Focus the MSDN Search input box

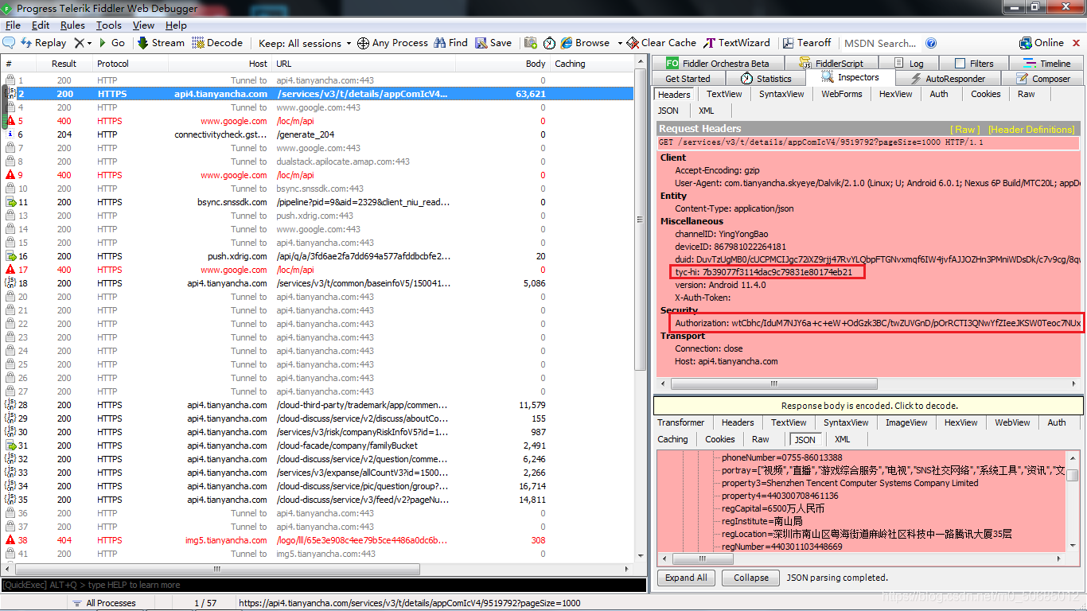tap(880, 43)
